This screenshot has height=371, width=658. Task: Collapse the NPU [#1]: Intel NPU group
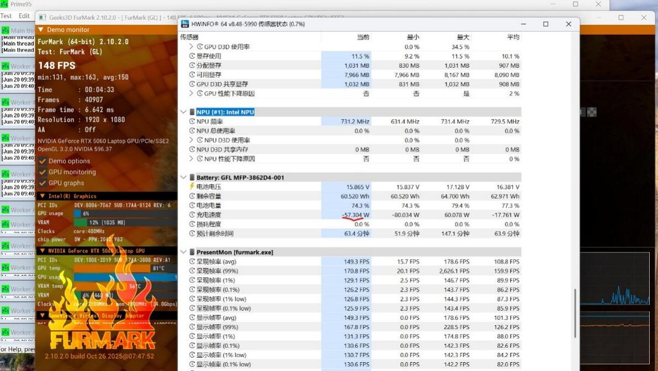183,112
